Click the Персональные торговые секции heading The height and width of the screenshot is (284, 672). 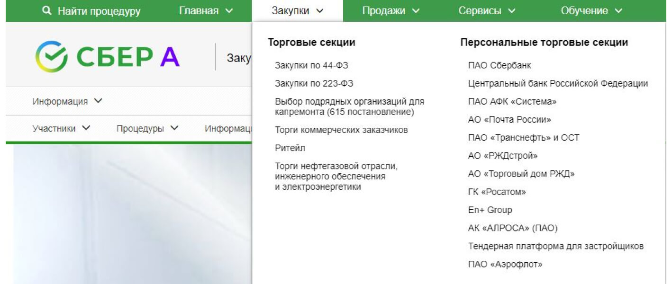click(544, 43)
